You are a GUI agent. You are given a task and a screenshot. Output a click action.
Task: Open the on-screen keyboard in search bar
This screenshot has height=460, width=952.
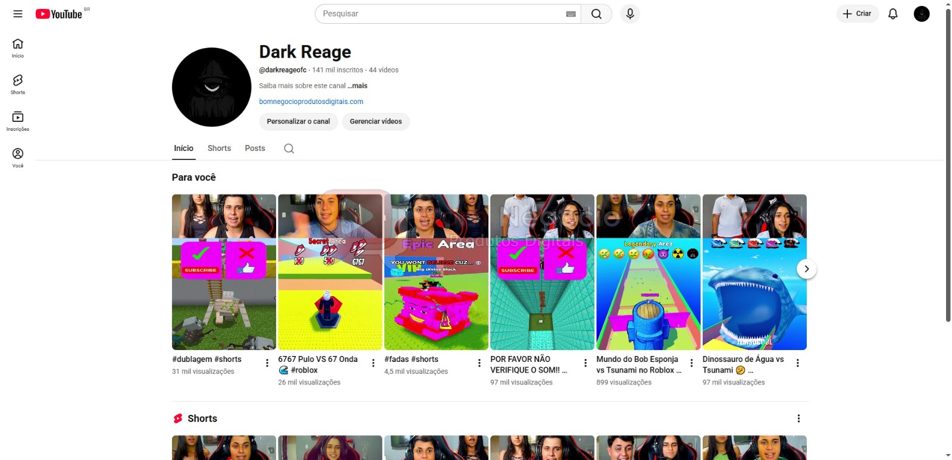[571, 14]
